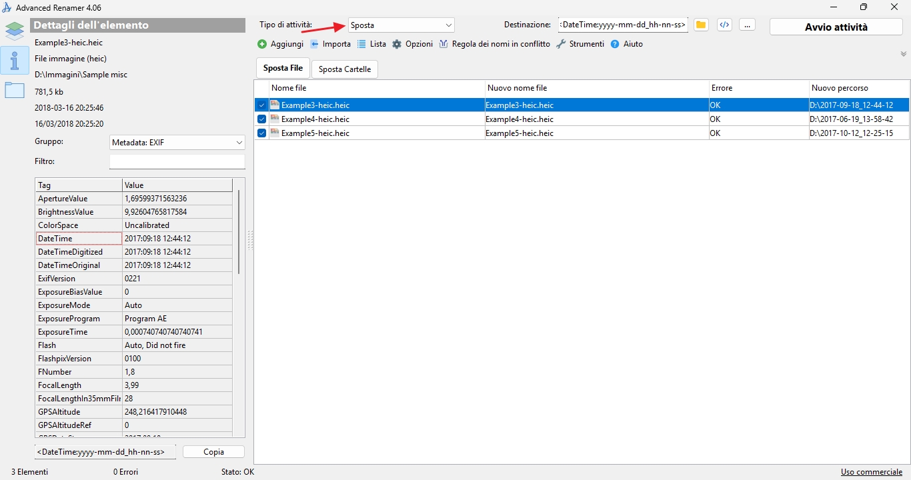Open the Importa menu
This screenshot has width=911, height=480.
point(331,44)
